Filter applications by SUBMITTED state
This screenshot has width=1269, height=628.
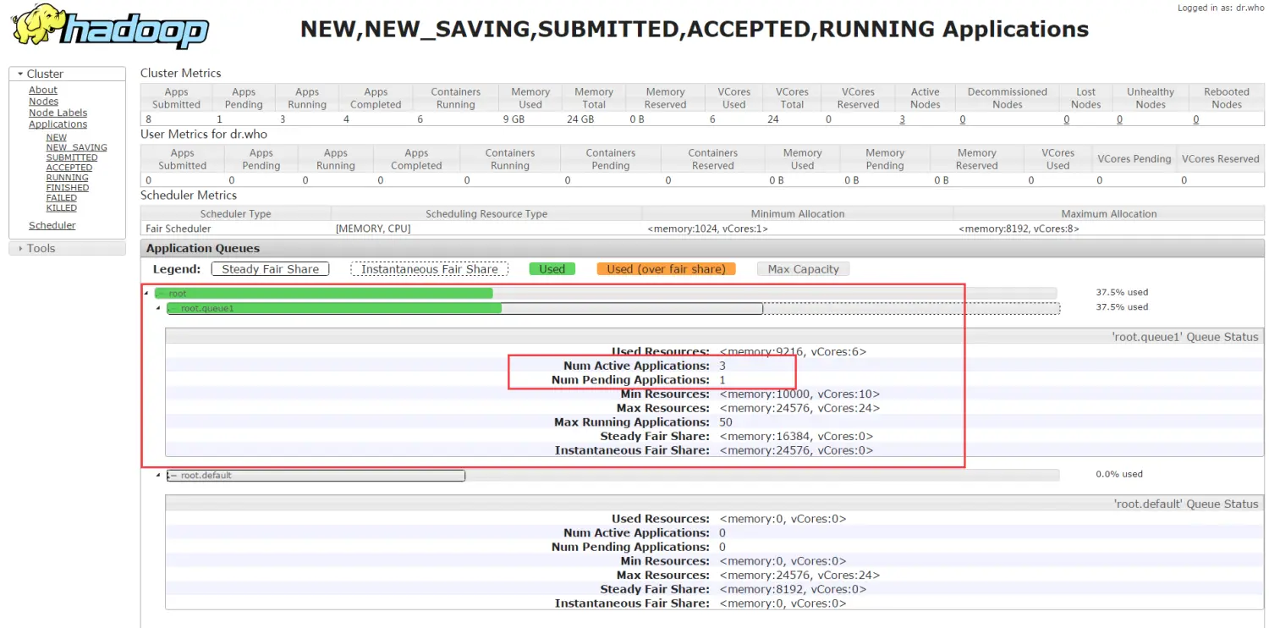click(72, 157)
